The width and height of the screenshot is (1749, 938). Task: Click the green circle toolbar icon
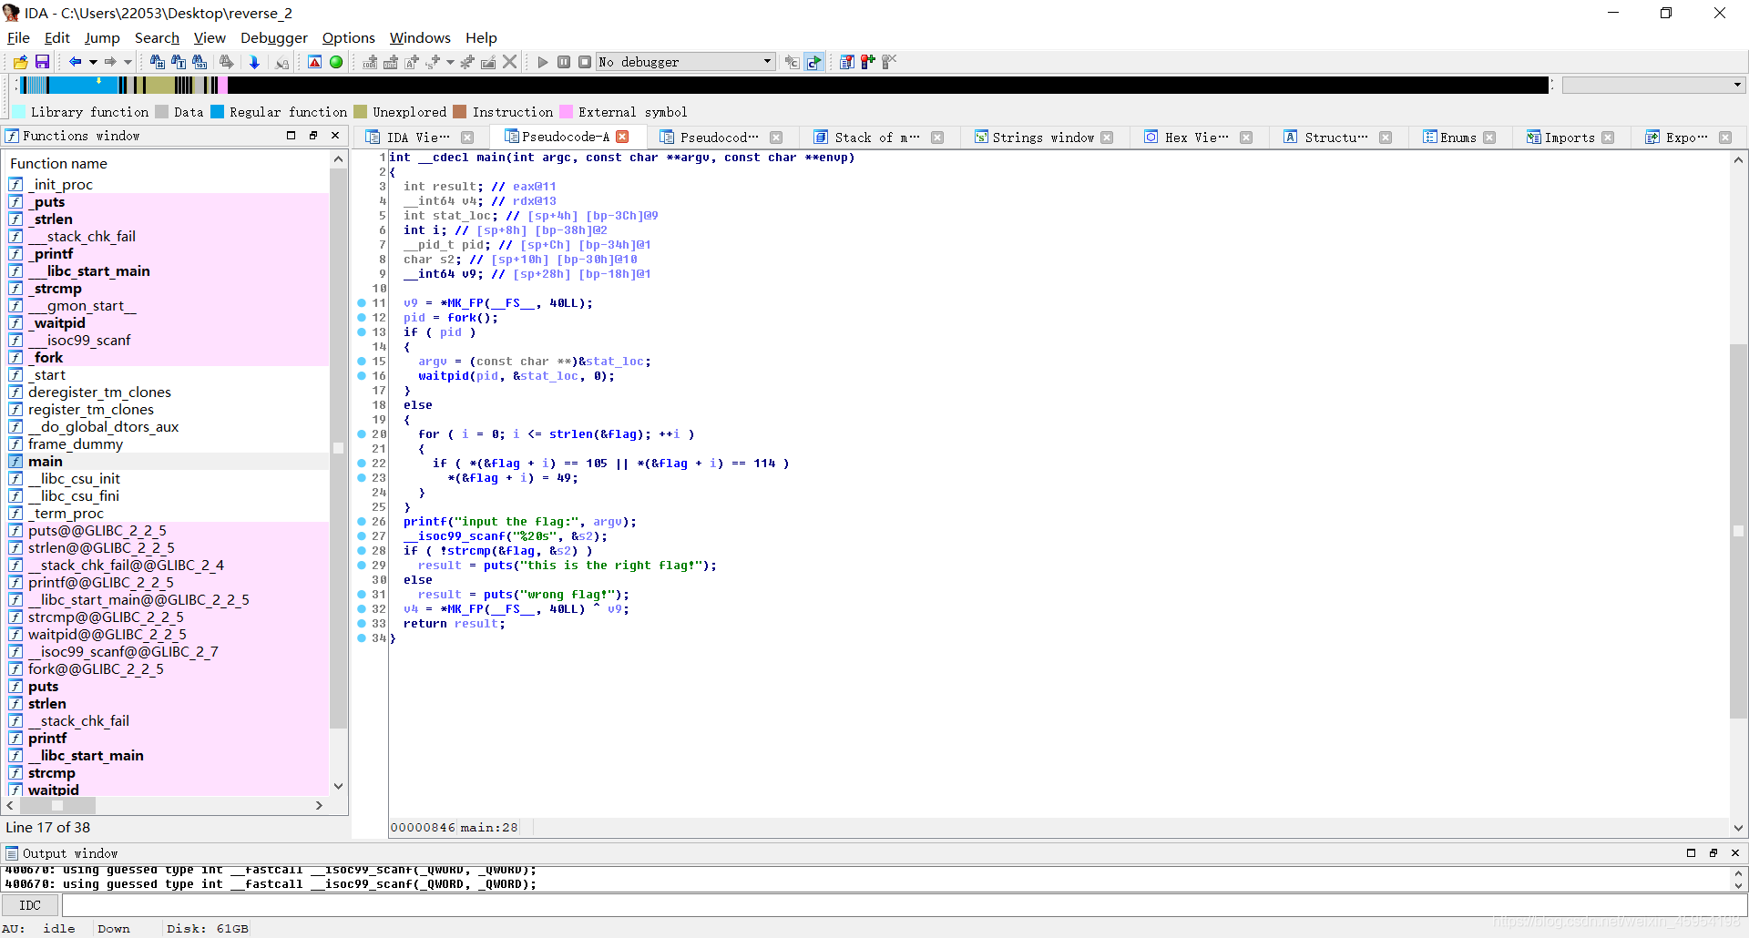(336, 62)
